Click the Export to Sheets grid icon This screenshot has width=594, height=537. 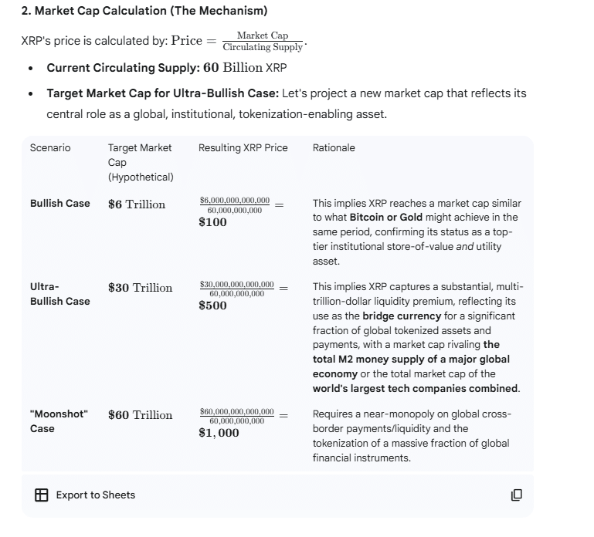click(42, 495)
